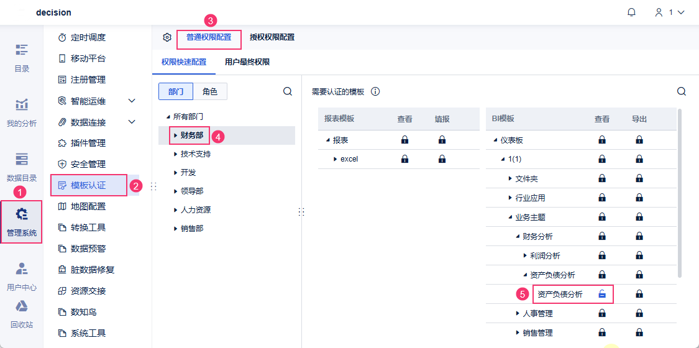Switch to the 授权权限配置 tab
This screenshot has width=699, height=348.
[x=272, y=37]
